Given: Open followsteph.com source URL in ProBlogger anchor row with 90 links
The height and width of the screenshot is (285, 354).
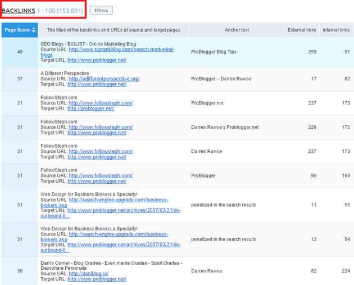Looking at the screenshot, I should click(101, 175).
